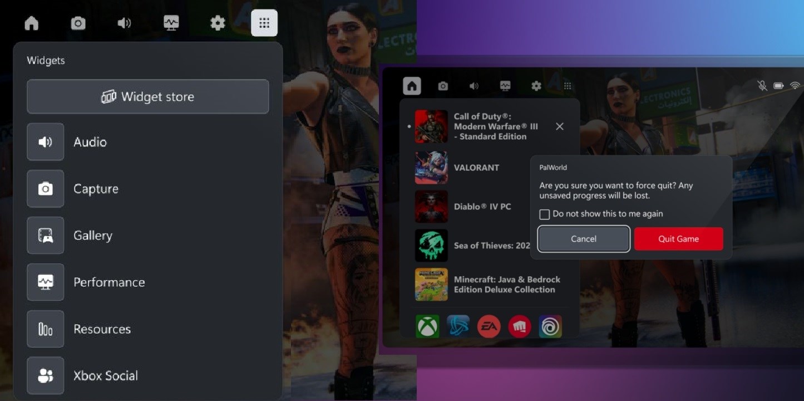This screenshot has height=401, width=804.
Task: Click the Minecraft game thumbnail
Action: (x=431, y=285)
